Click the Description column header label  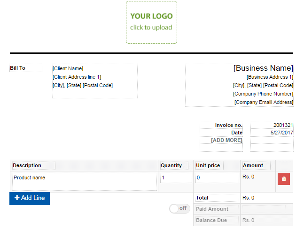34,165
